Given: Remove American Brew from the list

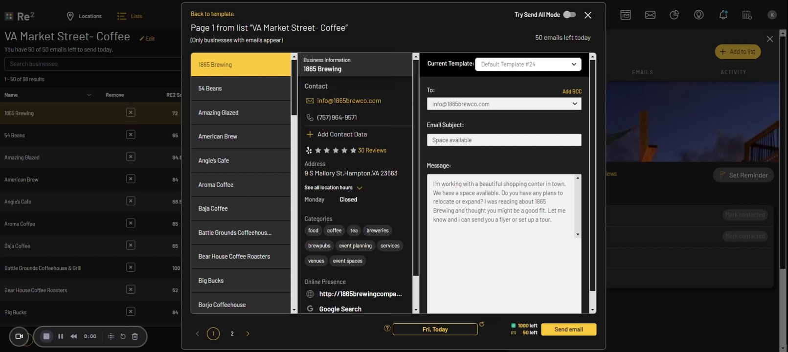Looking at the screenshot, I should pos(131,179).
